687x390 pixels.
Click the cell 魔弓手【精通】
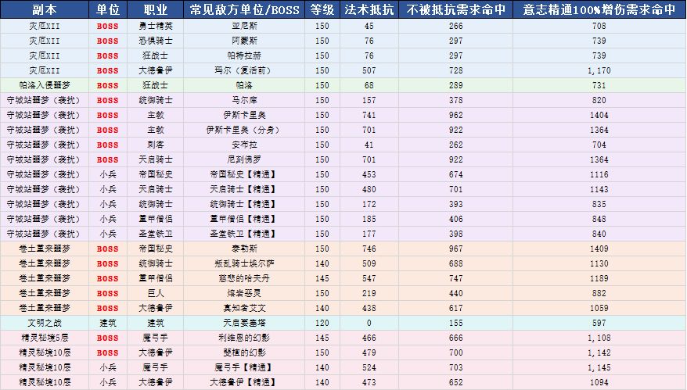[x=244, y=367]
